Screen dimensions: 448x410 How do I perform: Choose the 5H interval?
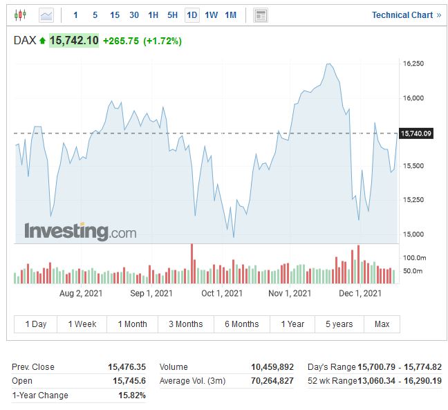173,15
